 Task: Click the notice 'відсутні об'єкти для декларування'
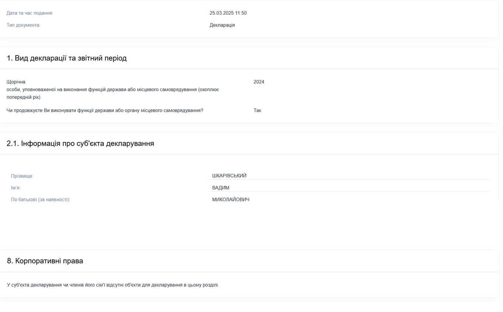click(x=113, y=285)
